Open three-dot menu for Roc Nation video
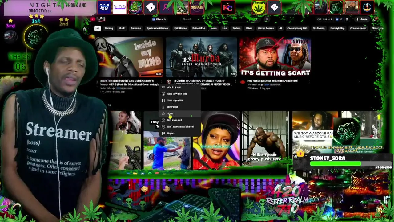 [310, 81]
